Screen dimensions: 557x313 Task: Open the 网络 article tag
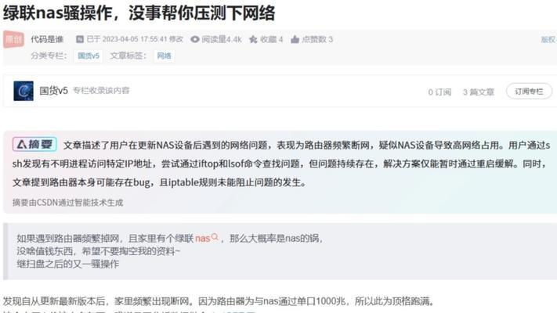click(x=164, y=56)
